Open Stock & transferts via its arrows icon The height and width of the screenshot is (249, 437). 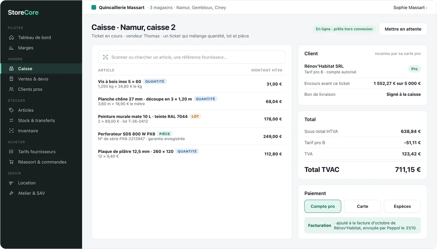11,120
